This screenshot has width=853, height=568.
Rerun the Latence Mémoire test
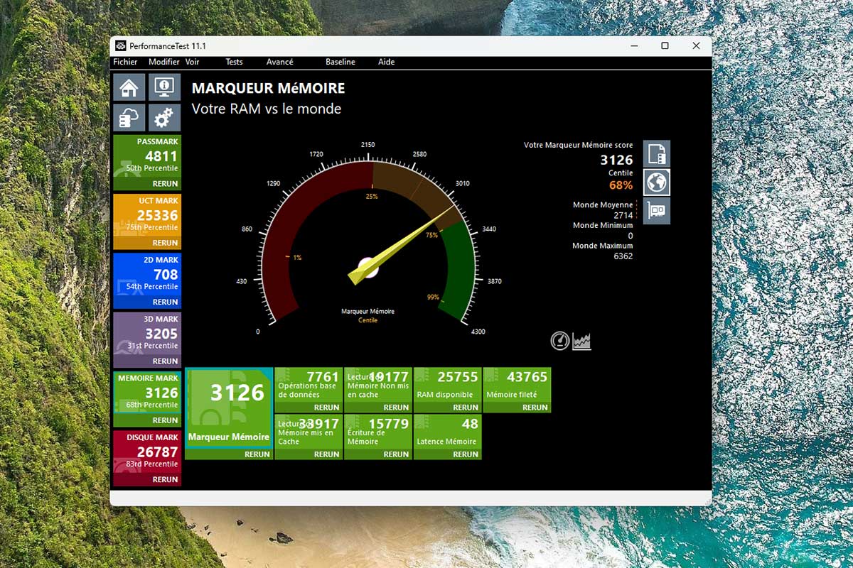click(x=466, y=454)
